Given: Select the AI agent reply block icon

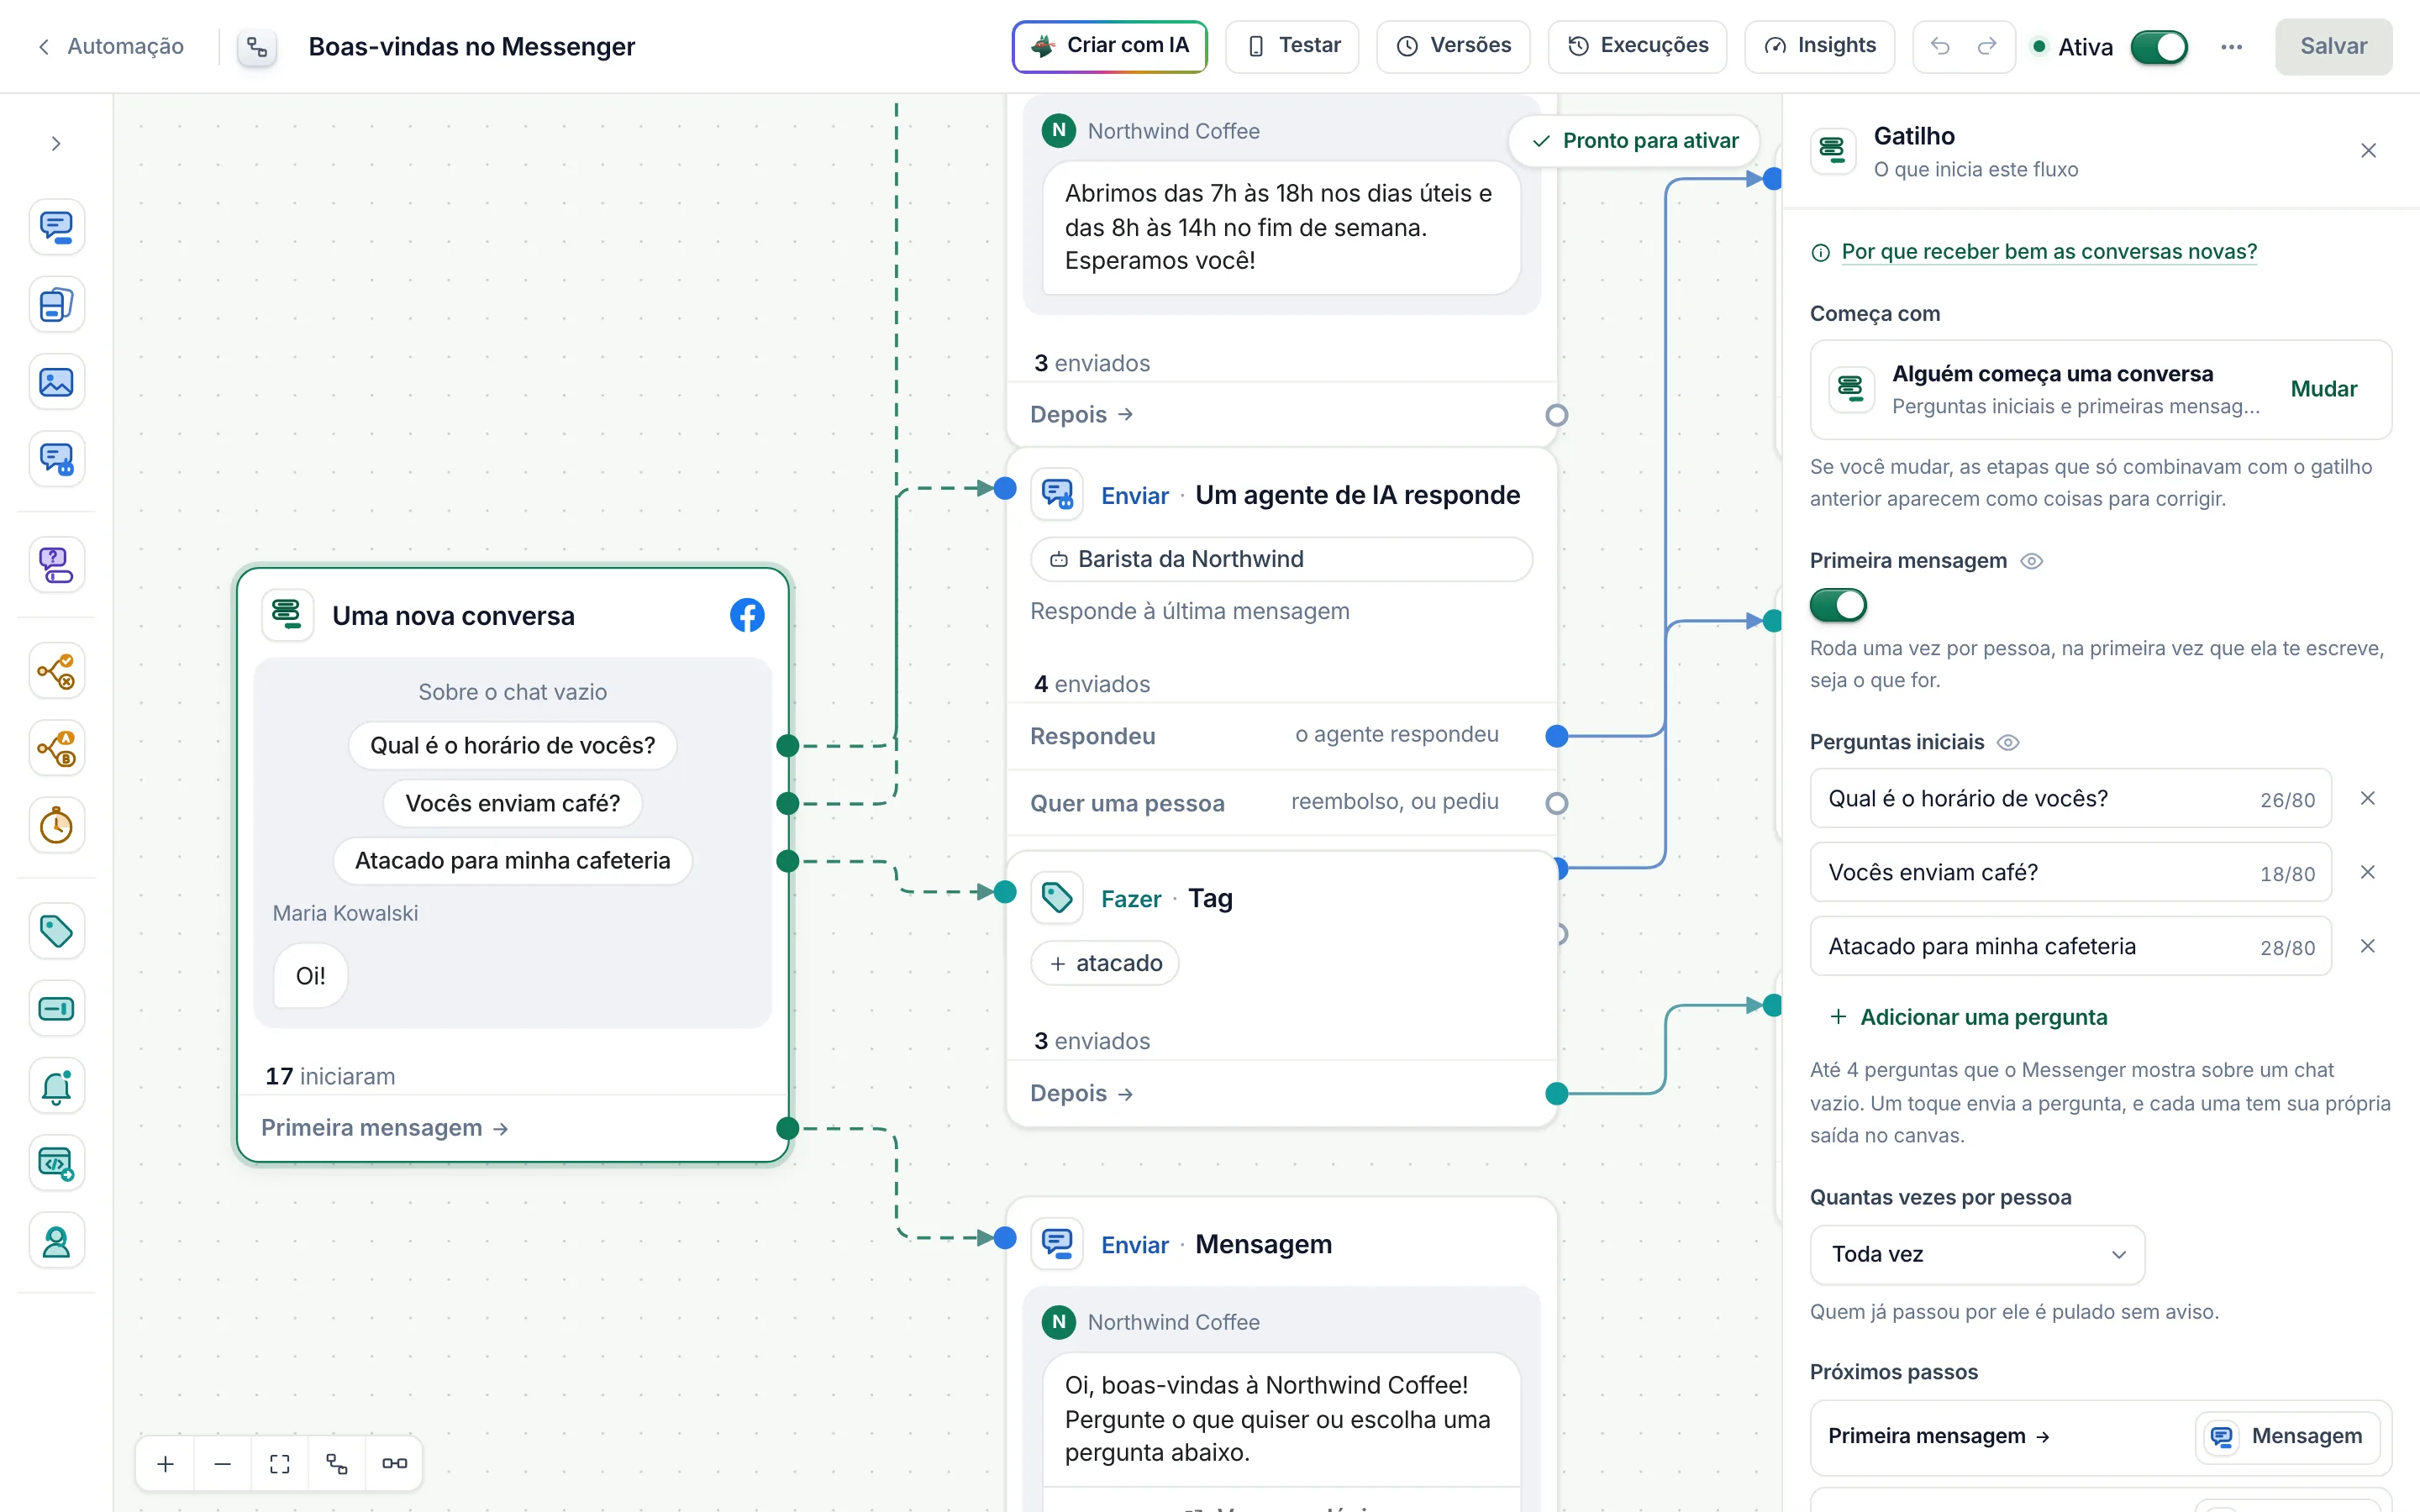Looking at the screenshot, I should [56, 460].
